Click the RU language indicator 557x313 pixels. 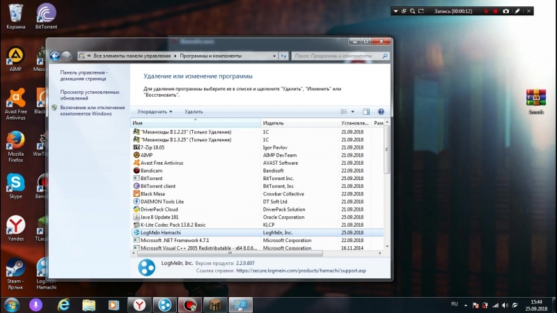455,304
